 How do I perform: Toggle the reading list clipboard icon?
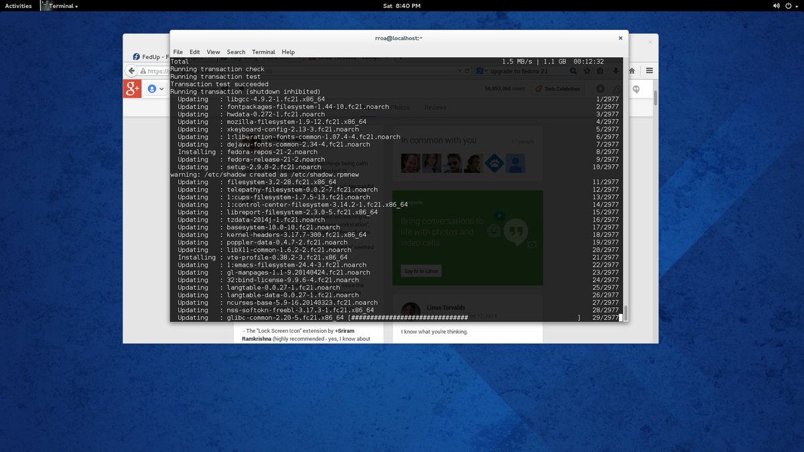(601, 70)
